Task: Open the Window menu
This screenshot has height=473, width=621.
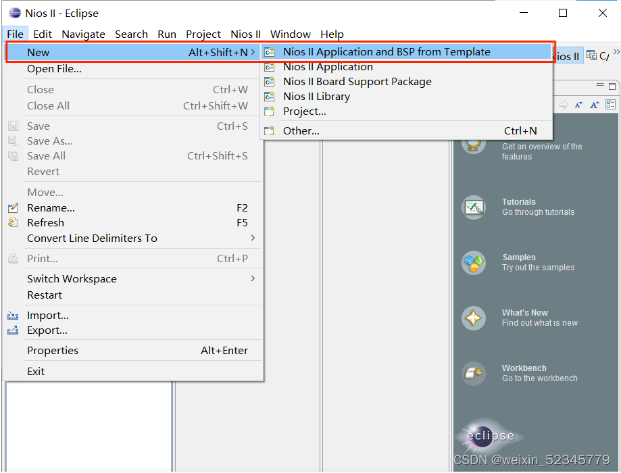Action: (x=291, y=34)
